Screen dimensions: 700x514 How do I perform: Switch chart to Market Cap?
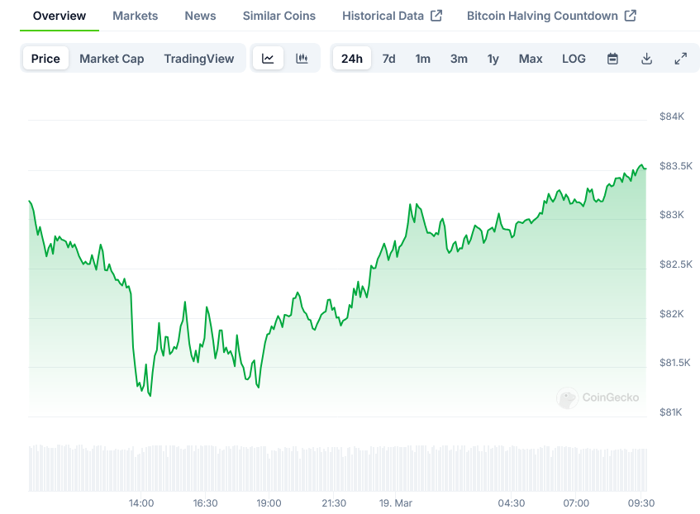pos(112,59)
